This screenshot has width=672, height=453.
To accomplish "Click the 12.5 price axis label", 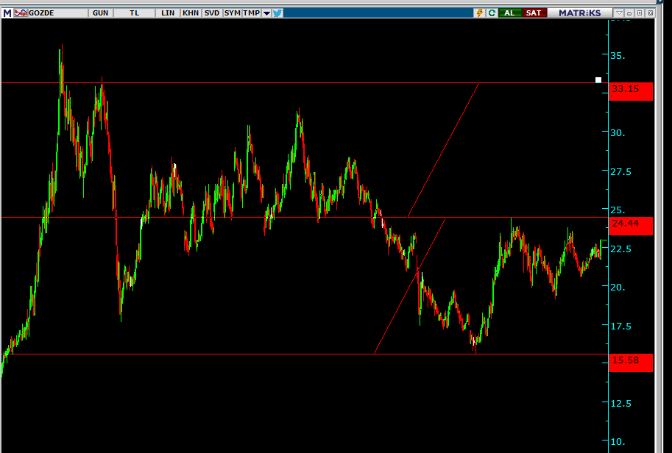I will pyautogui.click(x=620, y=403).
